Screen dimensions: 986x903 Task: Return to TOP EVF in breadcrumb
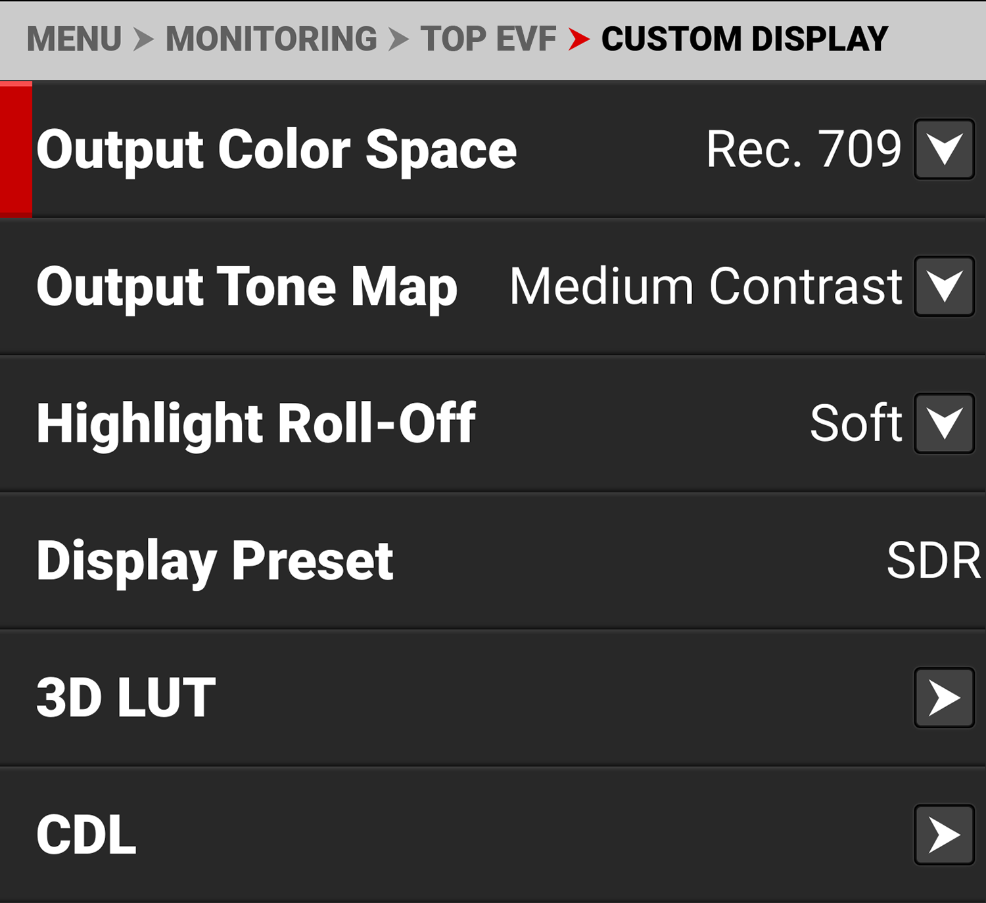coord(488,39)
